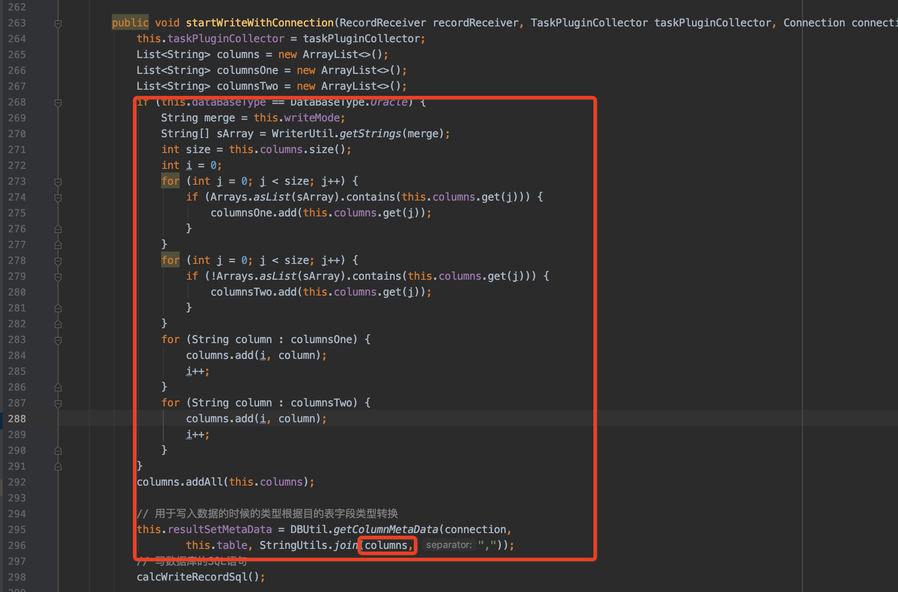
Task: Click line number 292 in the gutter
Action: tap(17, 482)
